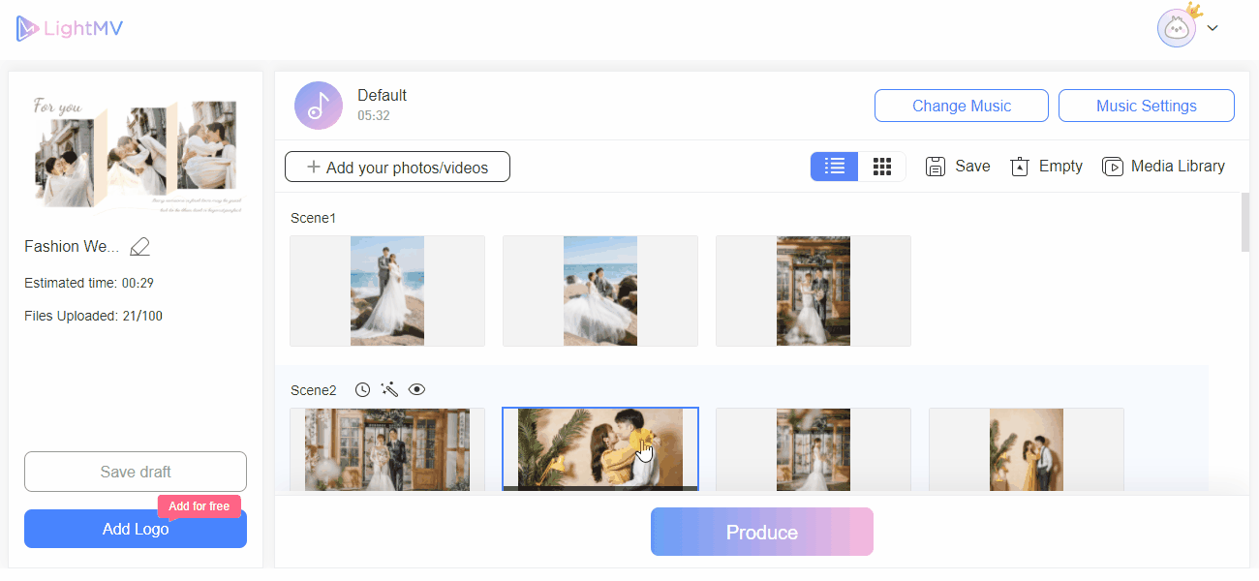Open the Music Settings panel

(1146, 105)
